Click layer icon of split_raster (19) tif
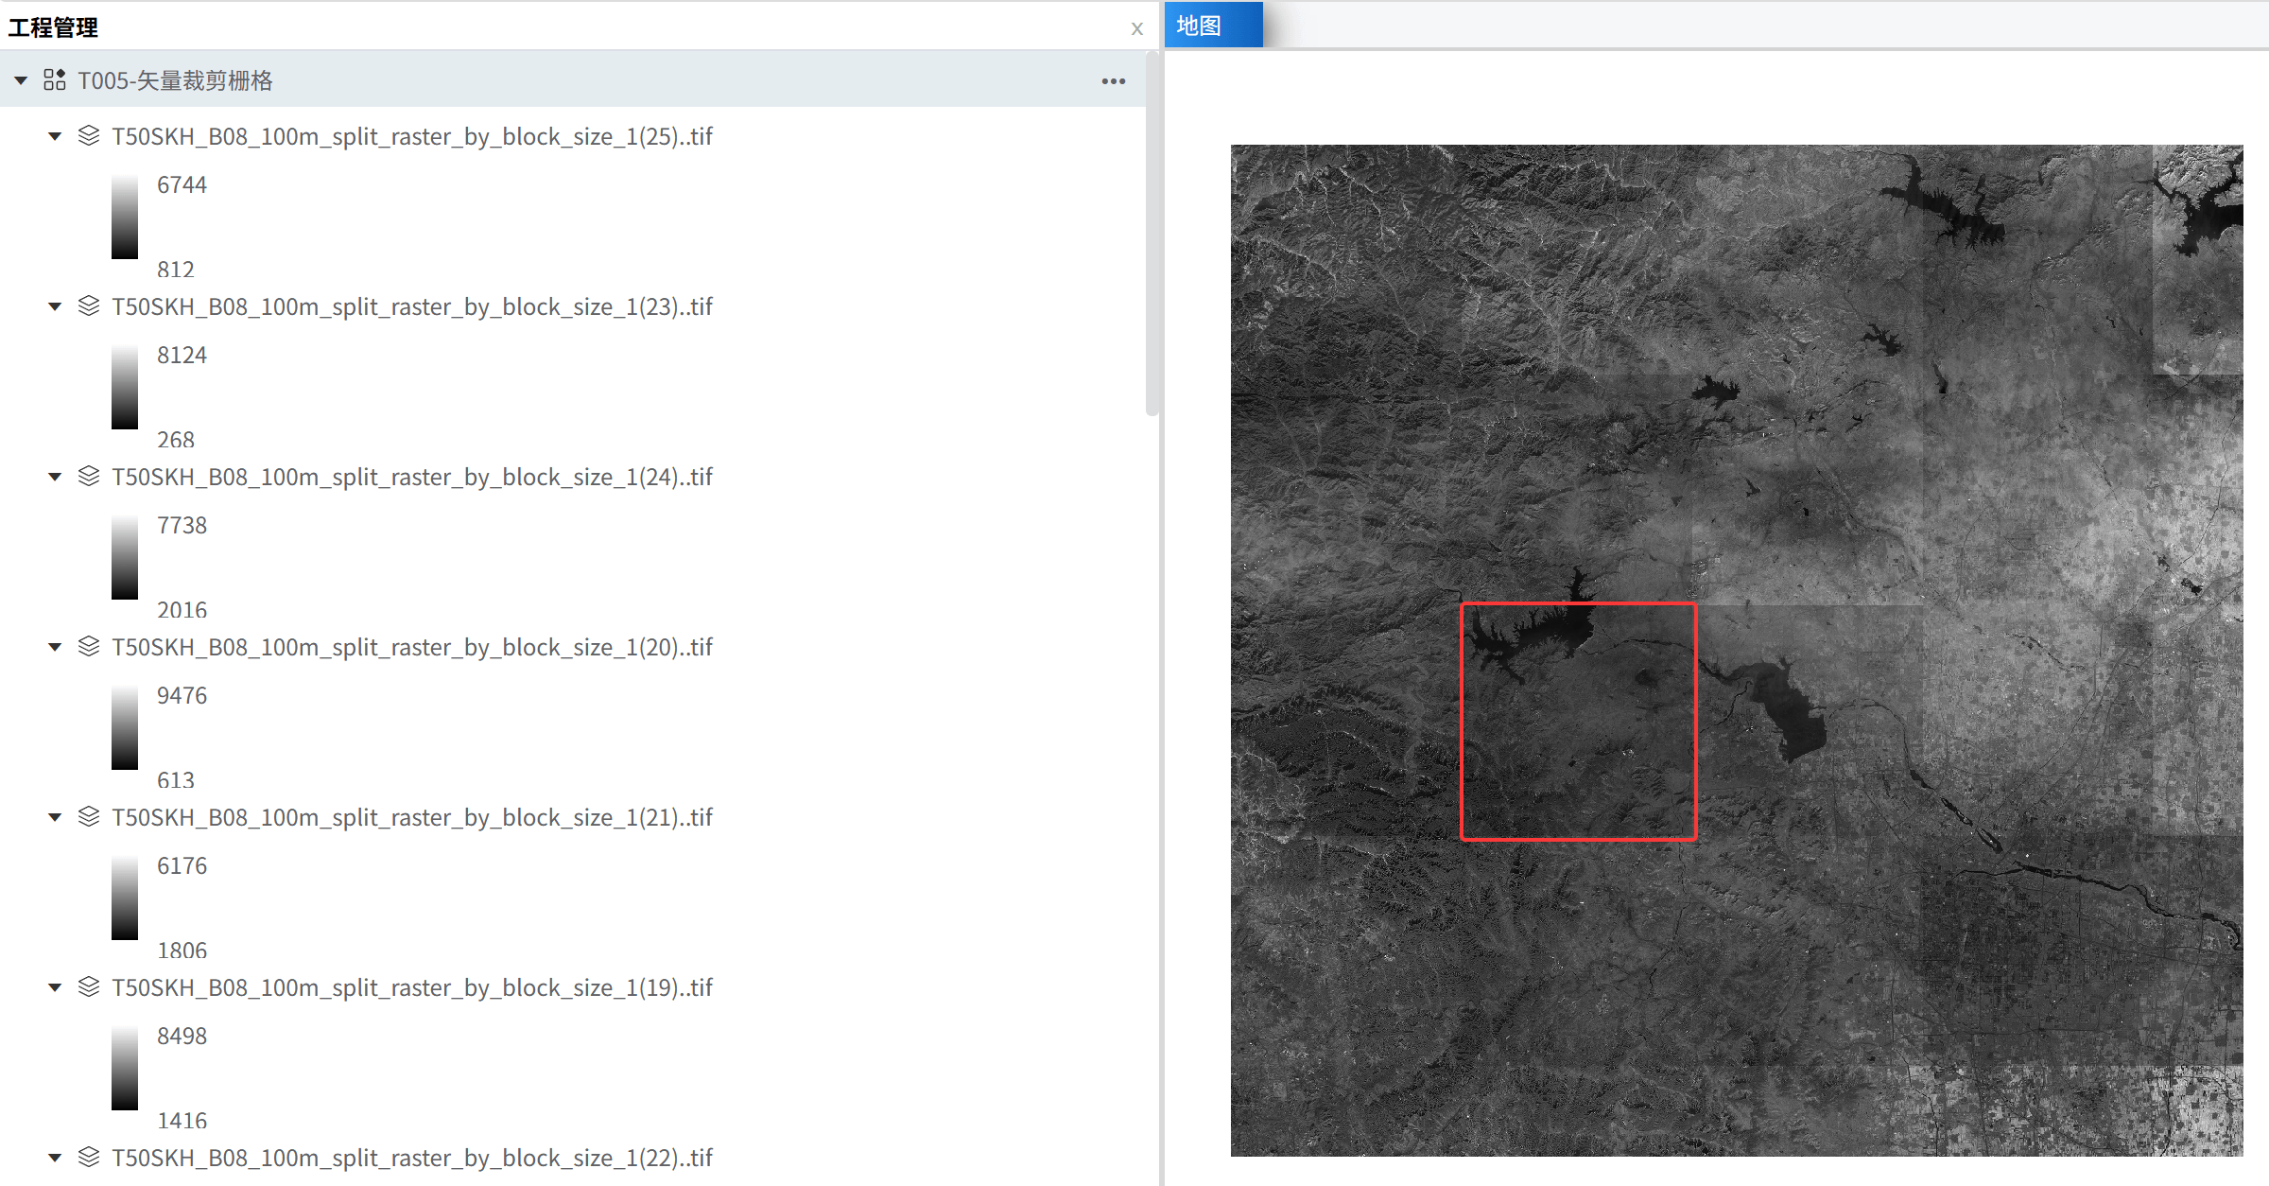This screenshot has height=1186, width=2269. 89,987
